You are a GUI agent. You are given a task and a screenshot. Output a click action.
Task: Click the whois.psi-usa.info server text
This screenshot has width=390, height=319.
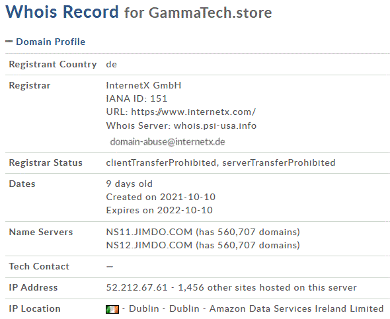(x=215, y=125)
